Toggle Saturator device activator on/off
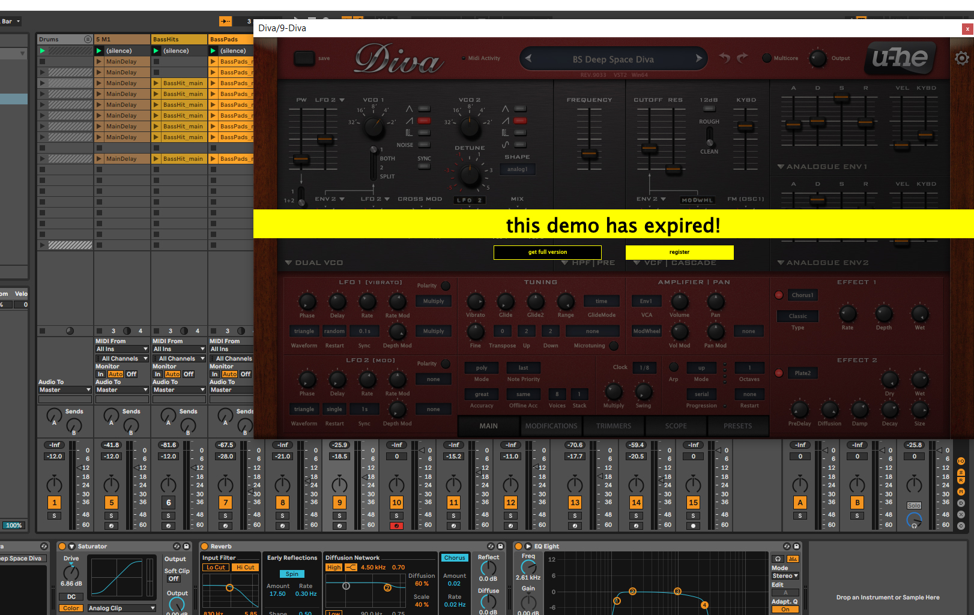This screenshot has height=615, width=974. click(62, 547)
